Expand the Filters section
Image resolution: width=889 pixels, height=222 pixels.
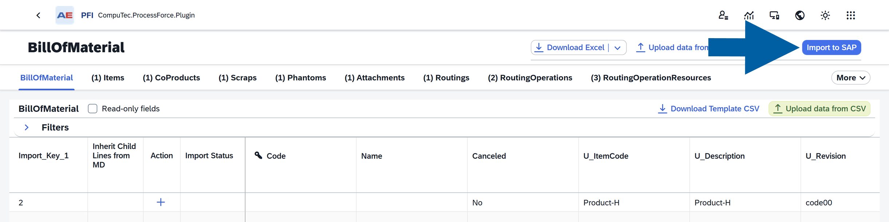27,128
